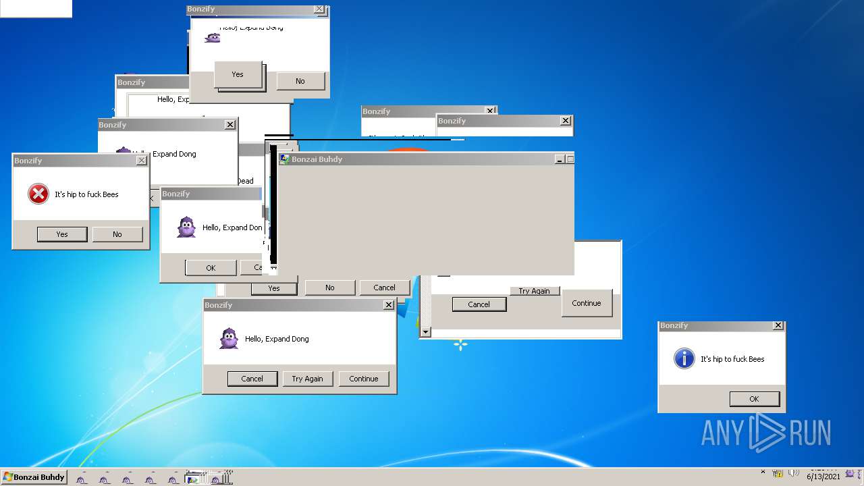
Task: Click Cancel in the partially hidden Yes/No/Cancel dialog
Action: tap(385, 288)
